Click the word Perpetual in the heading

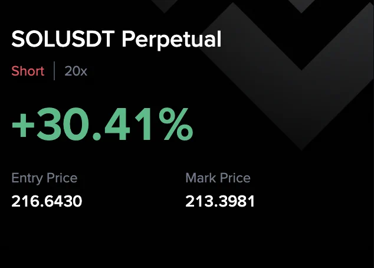(172, 40)
